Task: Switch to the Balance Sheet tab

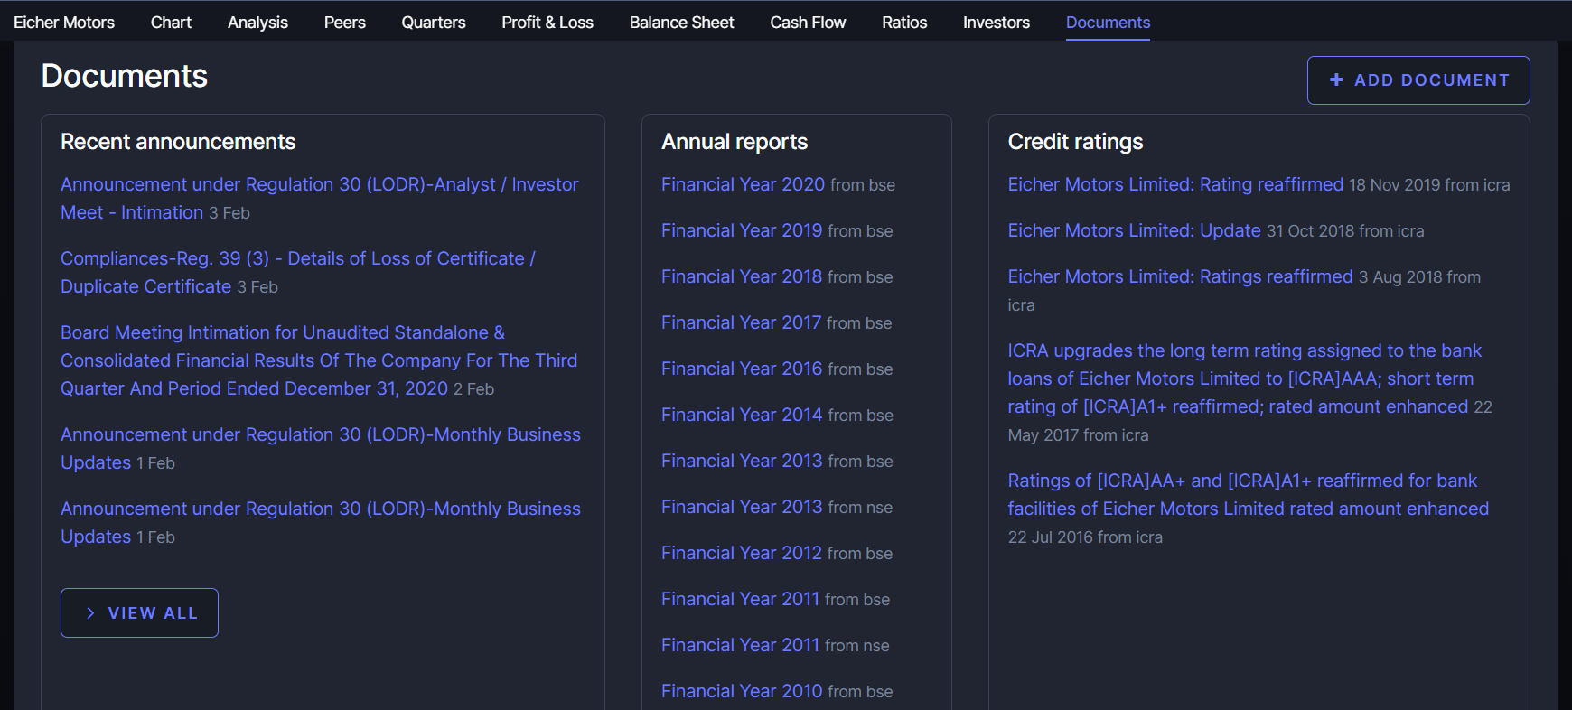Action: click(682, 22)
